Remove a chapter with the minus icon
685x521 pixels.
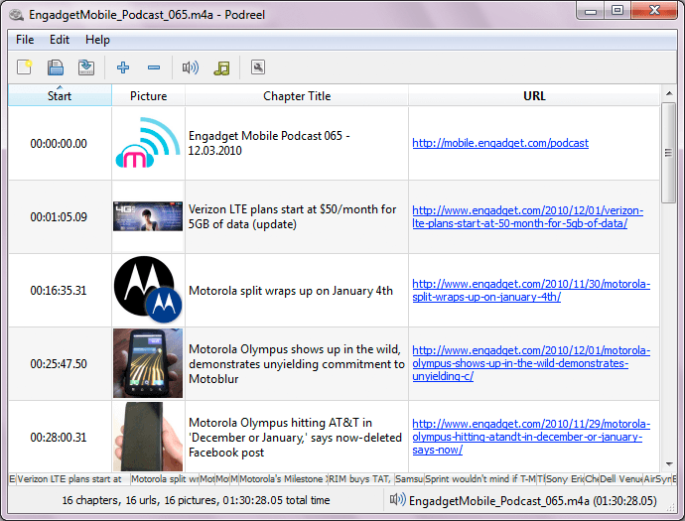tap(154, 67)
